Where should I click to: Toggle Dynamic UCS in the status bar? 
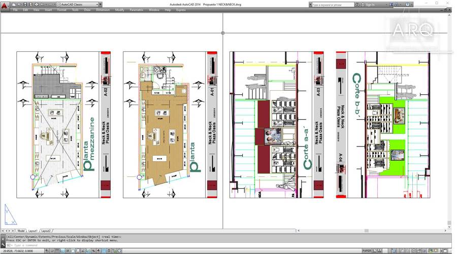tap(88, 251)
